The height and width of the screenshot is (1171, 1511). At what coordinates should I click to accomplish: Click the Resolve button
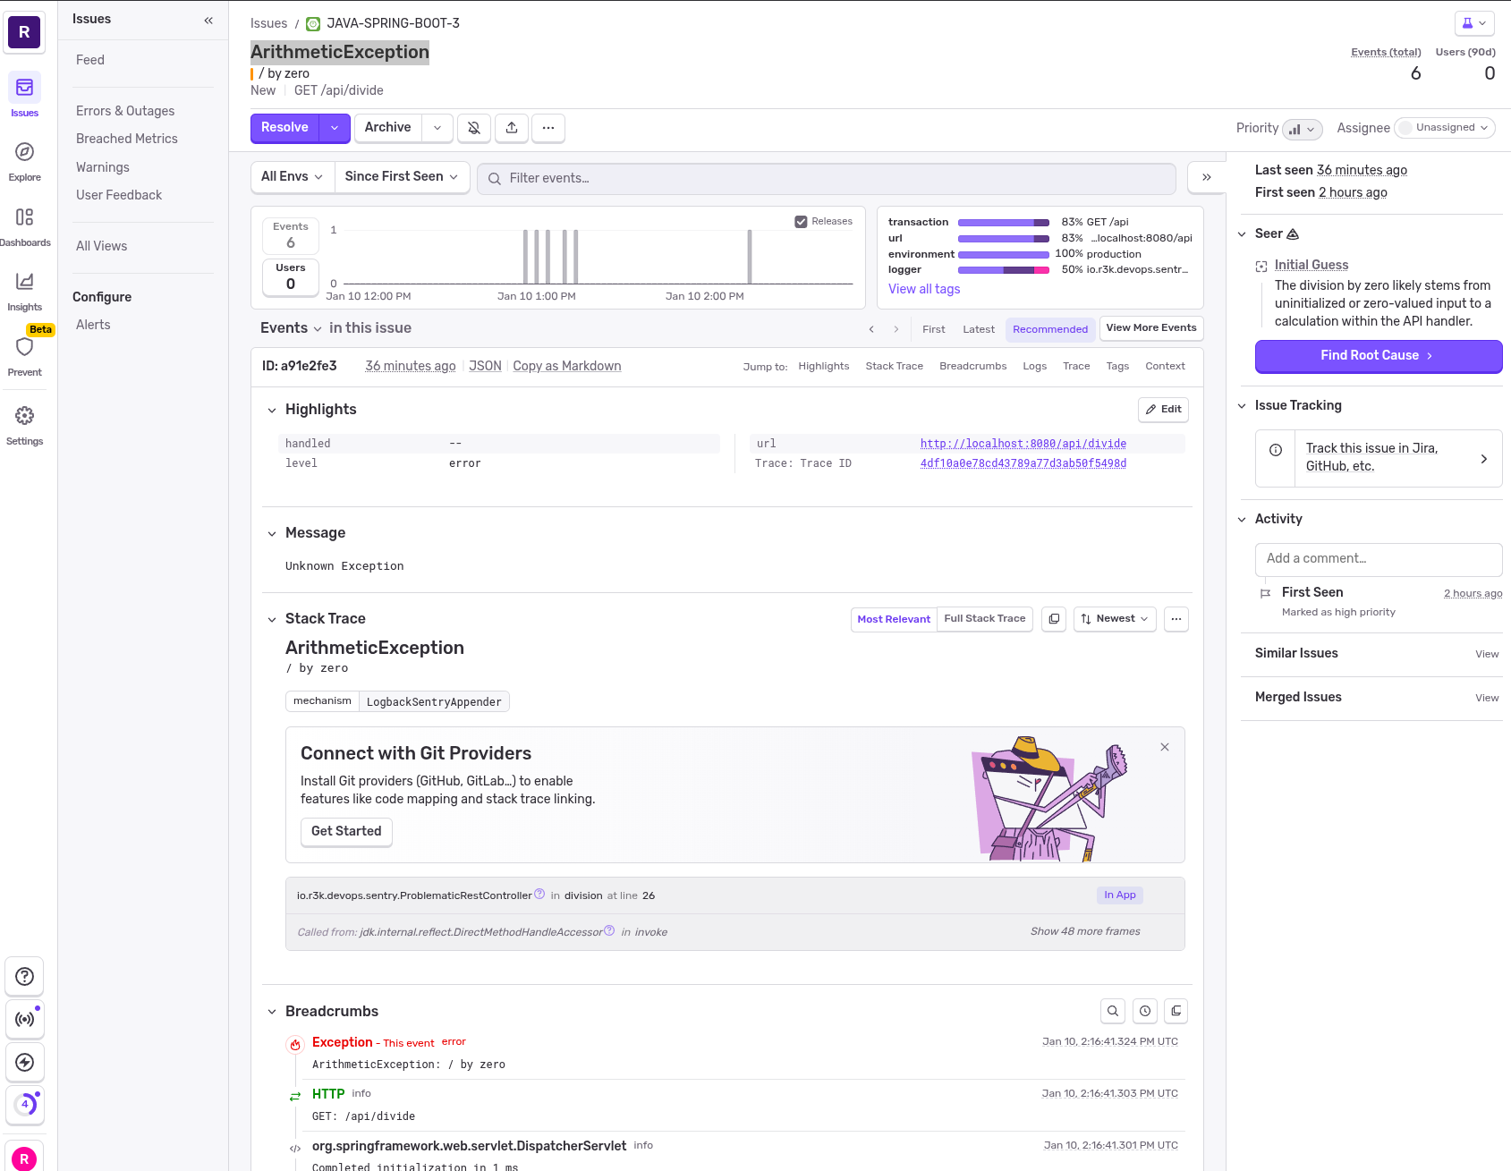(284, 128)
